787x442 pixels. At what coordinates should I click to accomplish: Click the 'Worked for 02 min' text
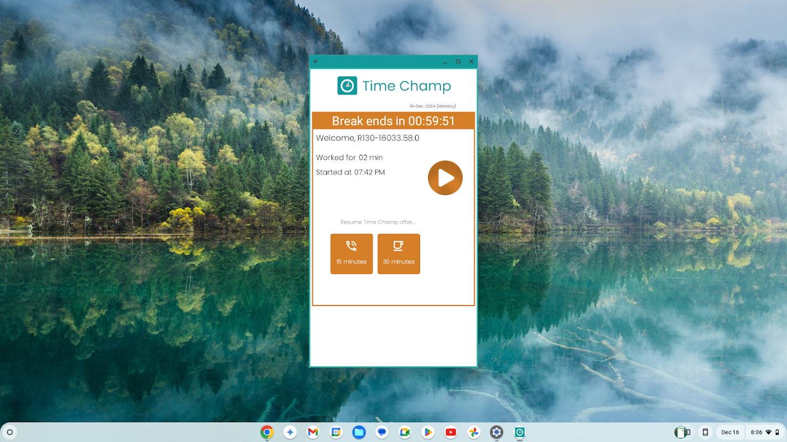pos(349,157)
